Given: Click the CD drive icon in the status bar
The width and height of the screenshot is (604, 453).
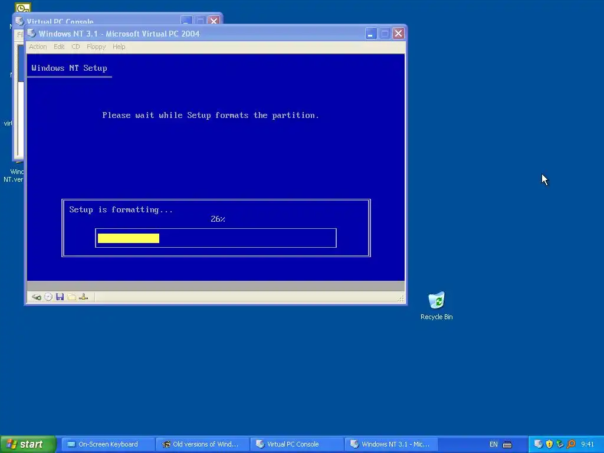Looking at the screenshot, I should point(48,297).
